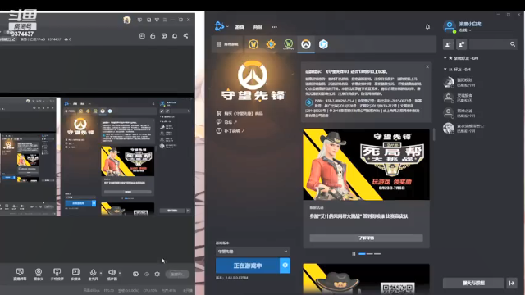Image resolution: width=525 pixels, height=295 pixels.
Task: Select the Hearthstone game icon
Action: pos(271,44)
